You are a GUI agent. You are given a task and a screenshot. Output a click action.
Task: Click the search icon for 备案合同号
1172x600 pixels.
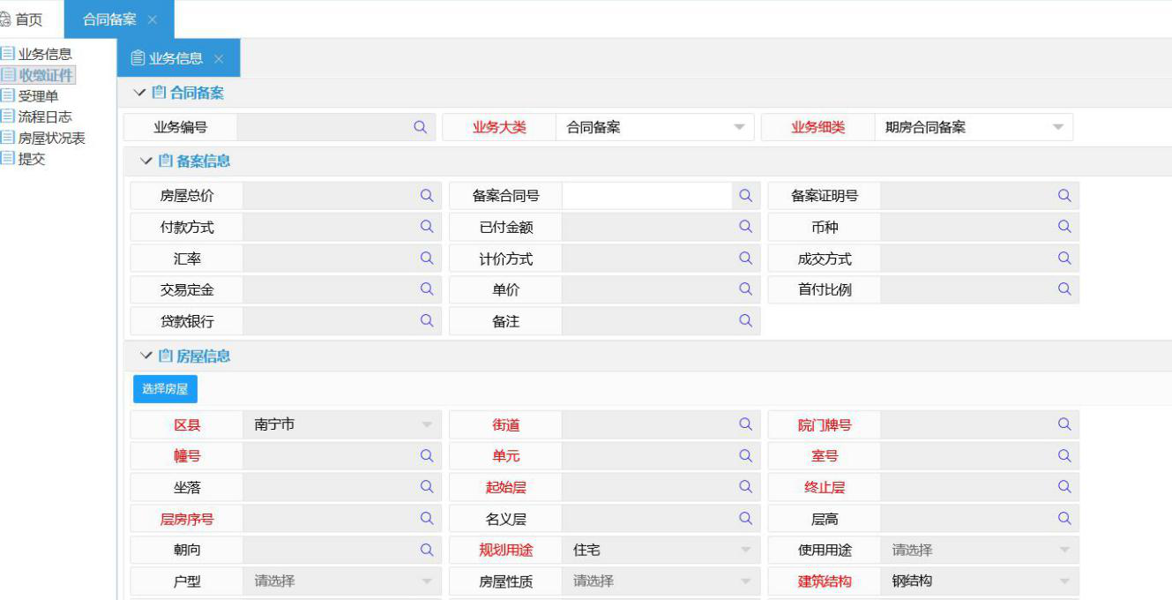tap(745, 196)
